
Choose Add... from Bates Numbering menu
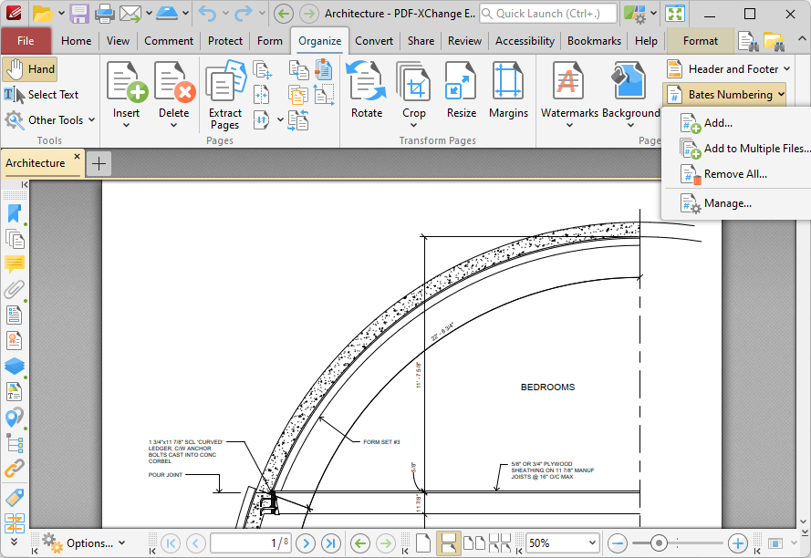[x=718, y=123]
